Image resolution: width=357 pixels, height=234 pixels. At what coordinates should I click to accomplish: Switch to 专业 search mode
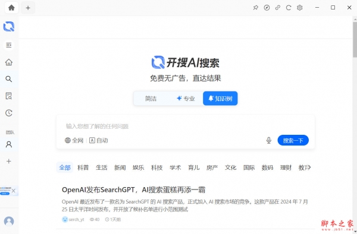pyautogui.click(x=186, y=99)
